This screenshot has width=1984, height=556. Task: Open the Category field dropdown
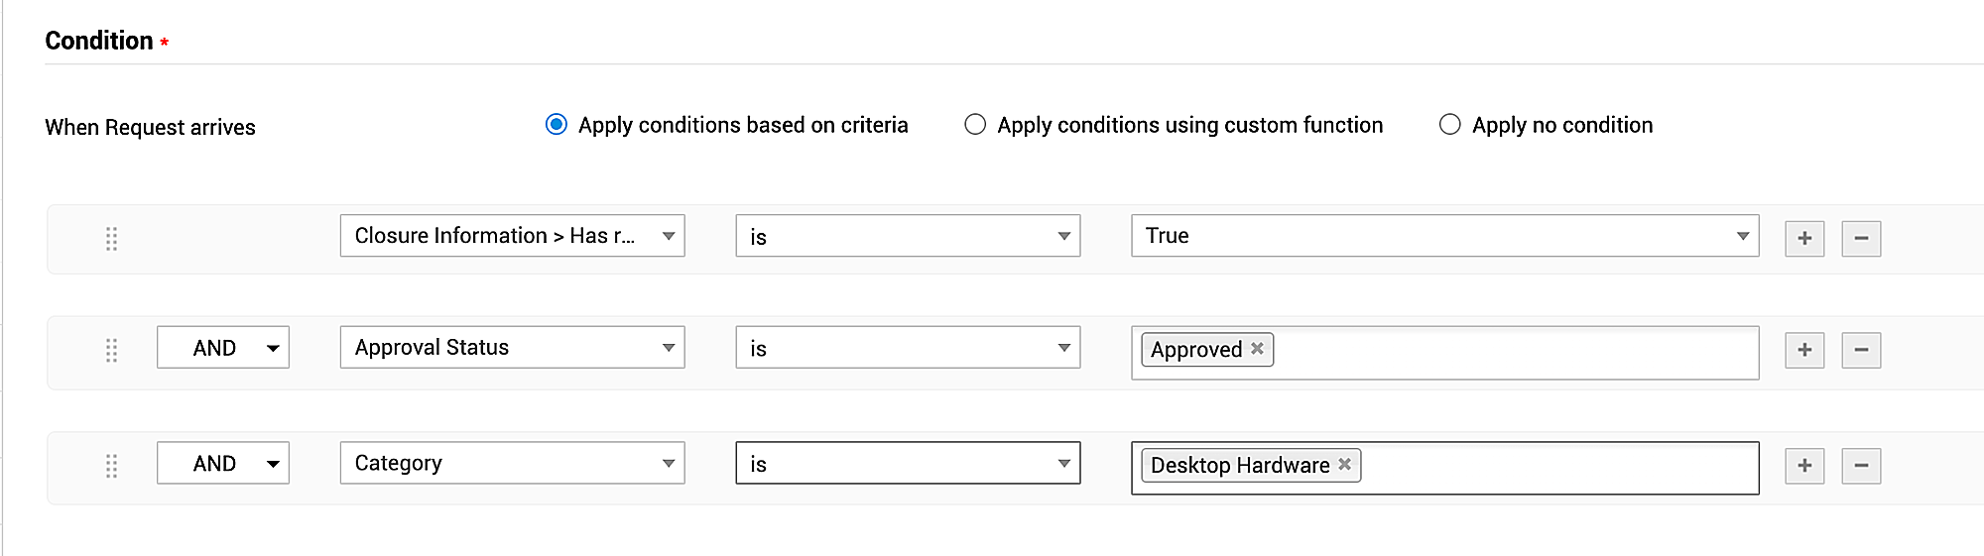tap(512, 463)
